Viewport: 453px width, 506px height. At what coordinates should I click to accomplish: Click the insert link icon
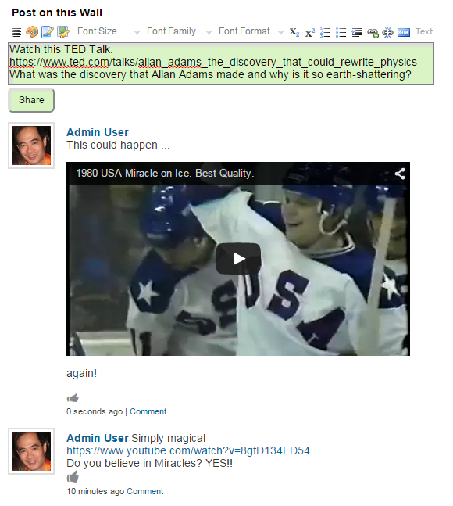coord(373,33)
